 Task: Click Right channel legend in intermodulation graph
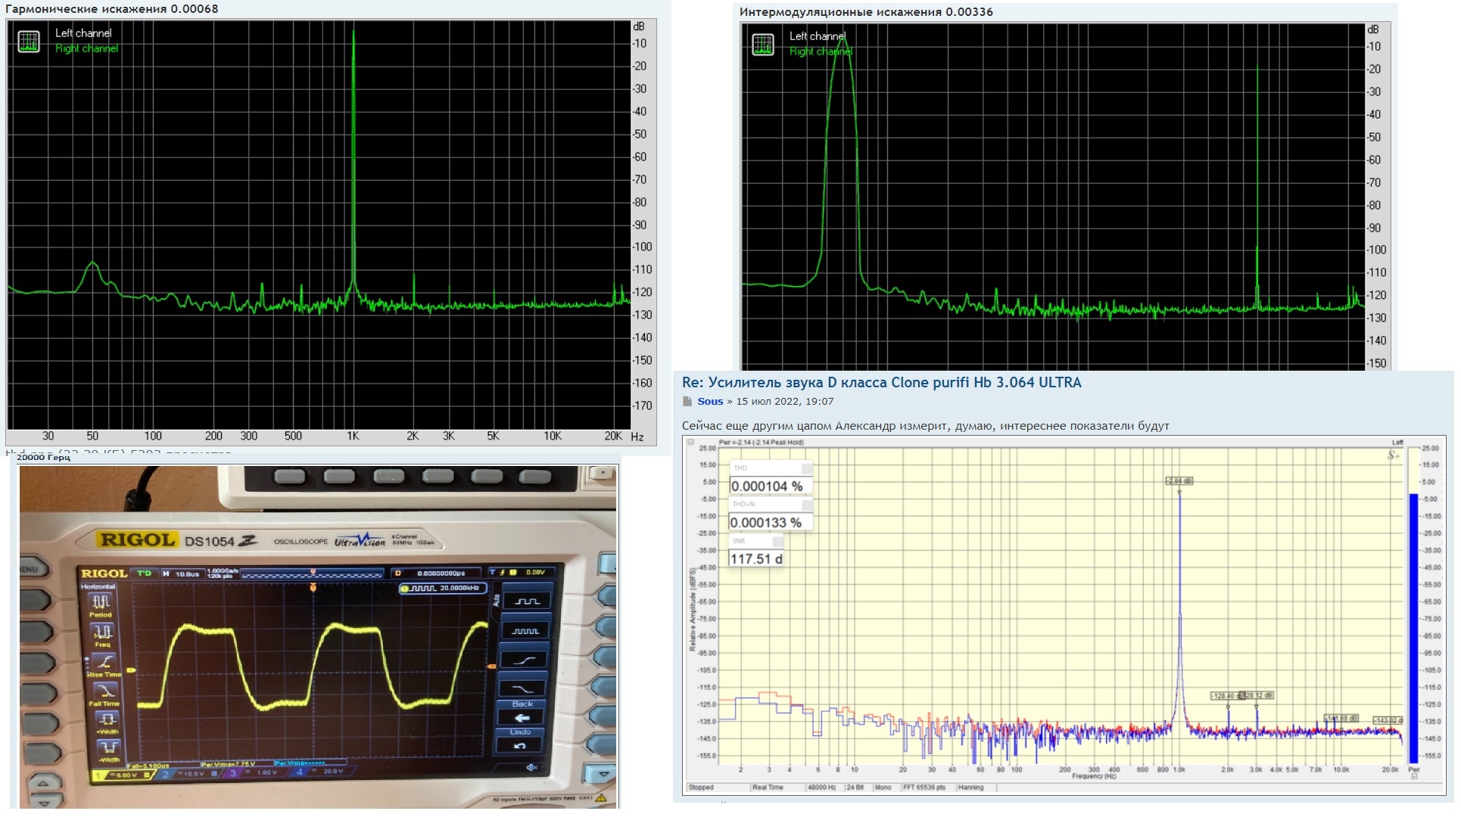pyautogui.click(x=821, y=51)
